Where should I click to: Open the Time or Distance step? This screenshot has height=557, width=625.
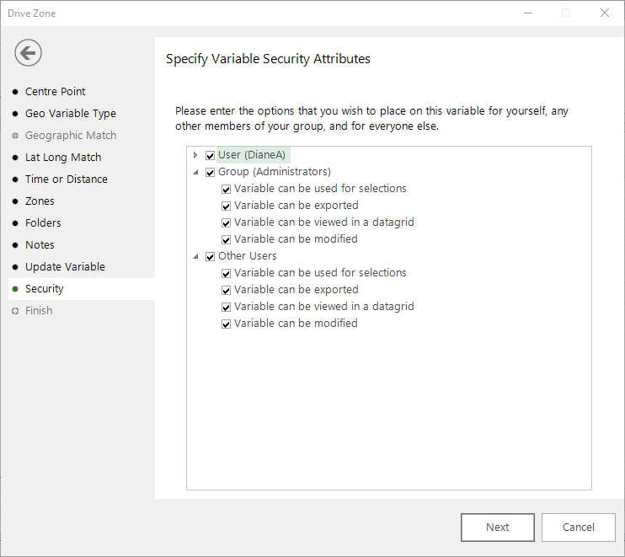tap(67, 179)
